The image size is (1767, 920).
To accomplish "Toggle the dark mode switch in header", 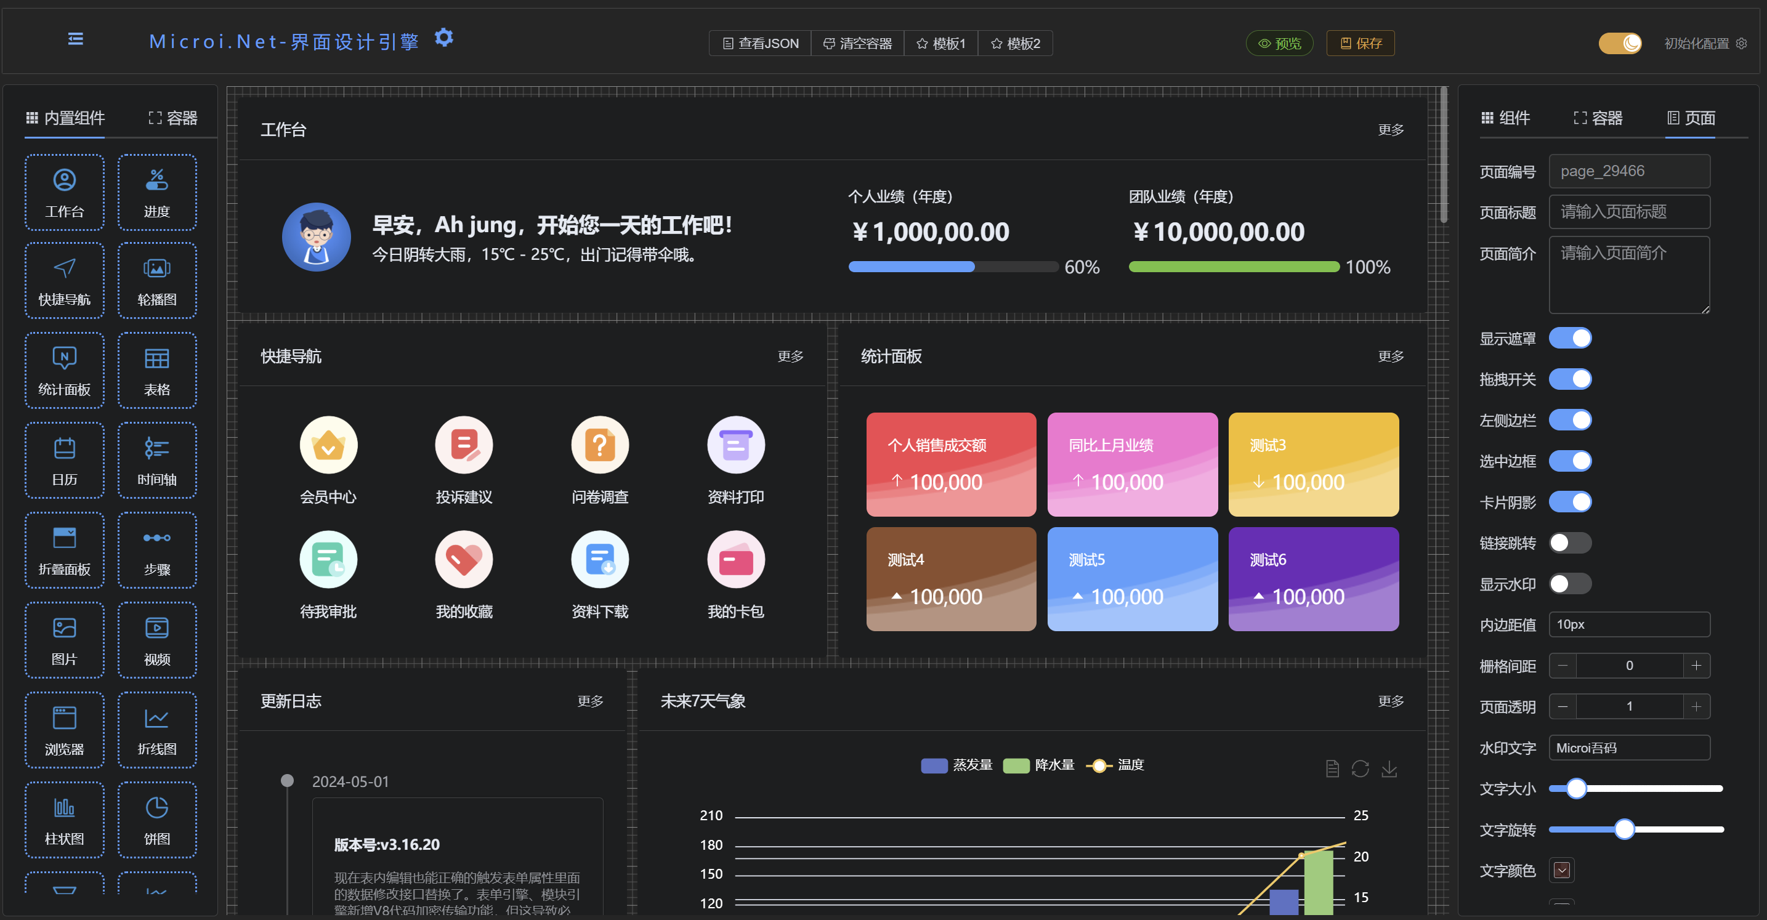I will point(1620,43).
